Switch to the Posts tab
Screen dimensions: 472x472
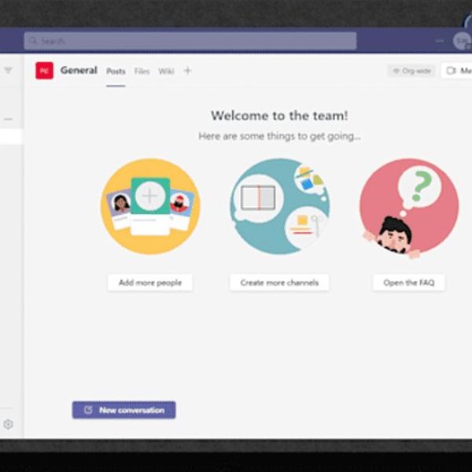click(116, 72)
